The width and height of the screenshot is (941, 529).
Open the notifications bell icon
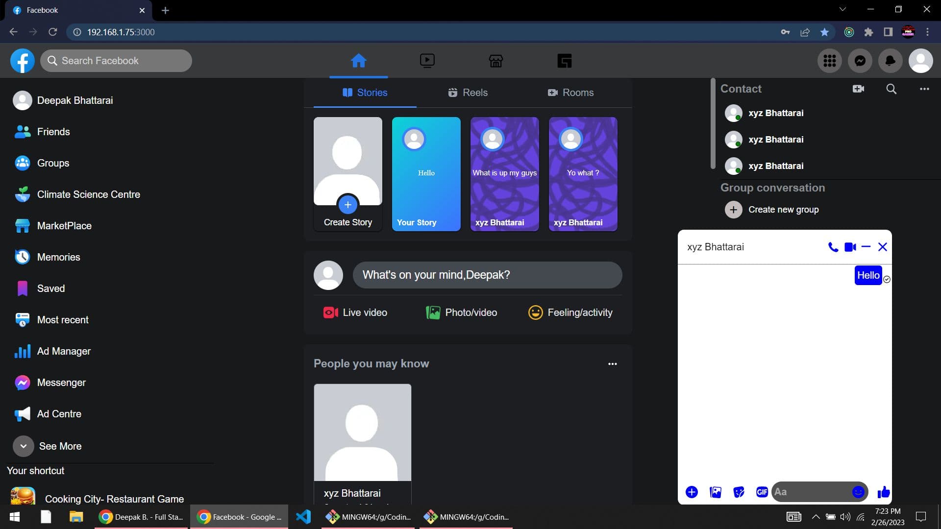(x=890, y=61)
